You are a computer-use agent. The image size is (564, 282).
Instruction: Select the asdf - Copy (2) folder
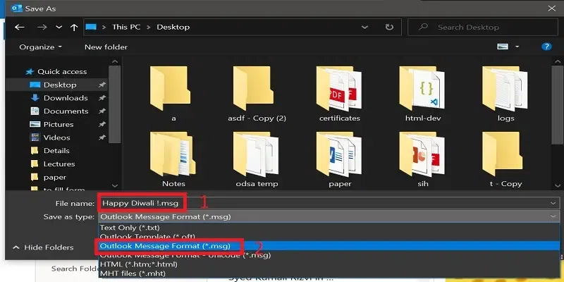point(257,94)
